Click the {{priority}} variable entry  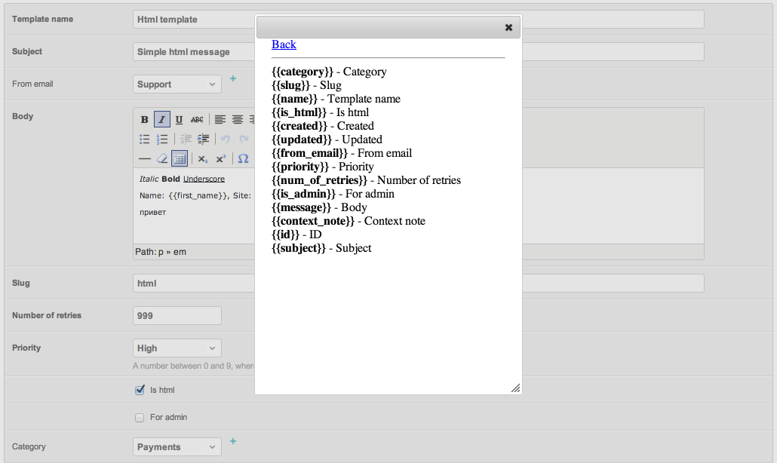[x=323, y=167]
